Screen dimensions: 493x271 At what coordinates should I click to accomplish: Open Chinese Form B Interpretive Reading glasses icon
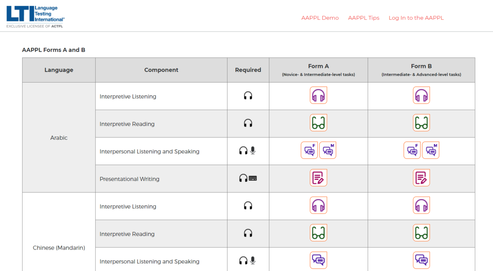pos(421,233)
